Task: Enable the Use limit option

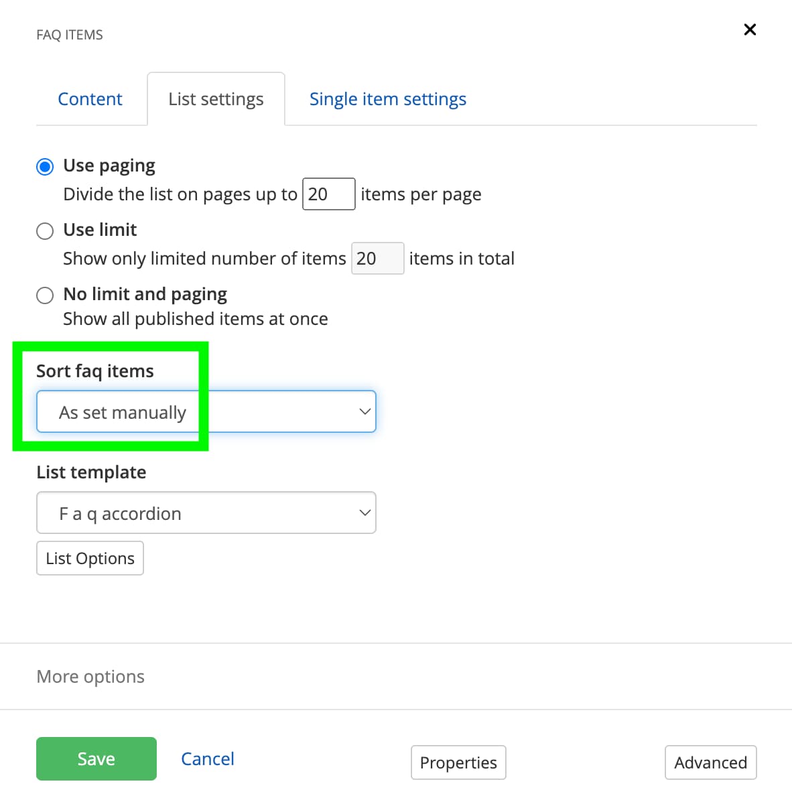Action: [x=45, y=230]
